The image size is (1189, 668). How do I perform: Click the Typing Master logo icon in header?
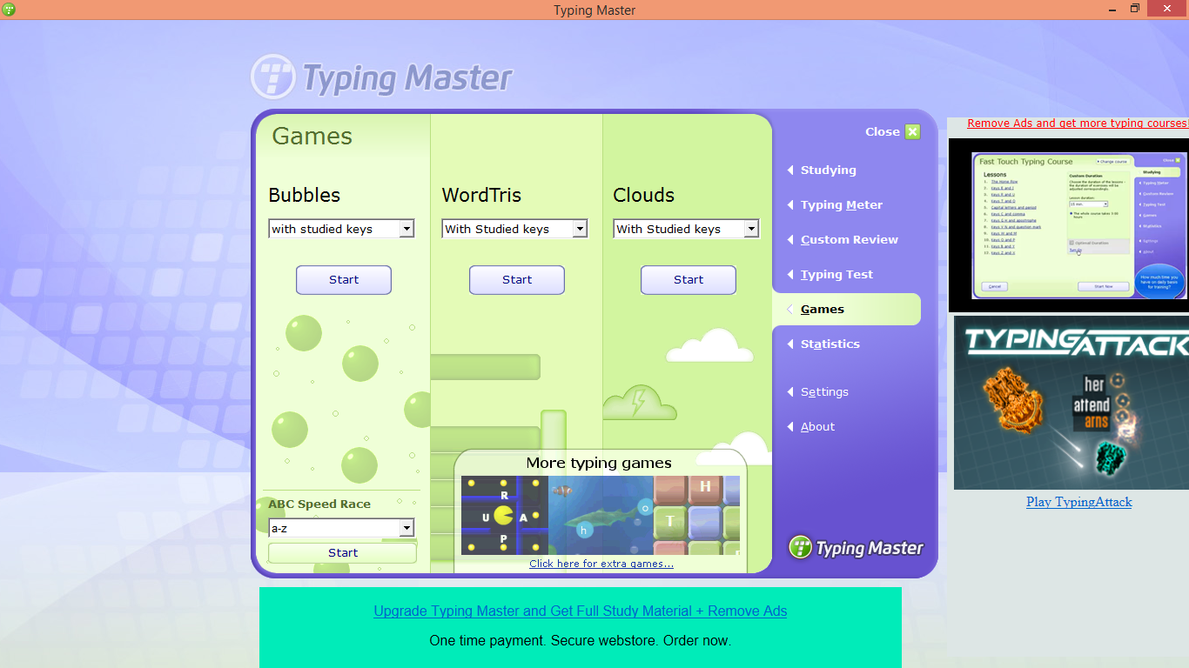tap(273, 77)
